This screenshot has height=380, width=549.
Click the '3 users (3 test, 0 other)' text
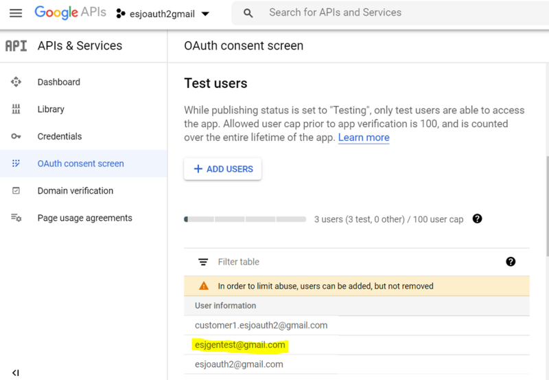point(359,219)
